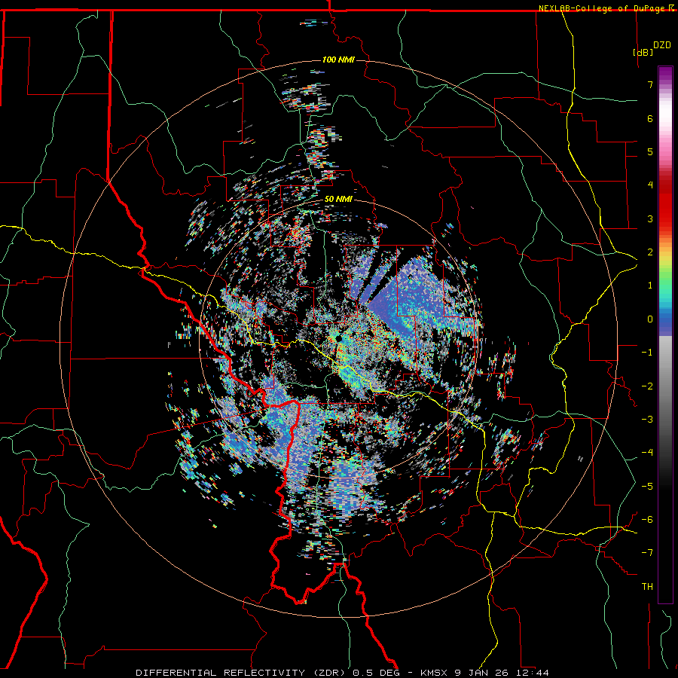
Task: Click the -1 value on color scale
Action: pyautogui.click(x=647, y=353)
